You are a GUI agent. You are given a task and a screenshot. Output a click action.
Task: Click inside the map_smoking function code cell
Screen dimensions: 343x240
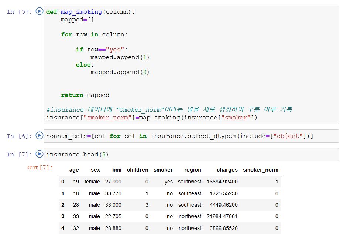tap(191, 65)
